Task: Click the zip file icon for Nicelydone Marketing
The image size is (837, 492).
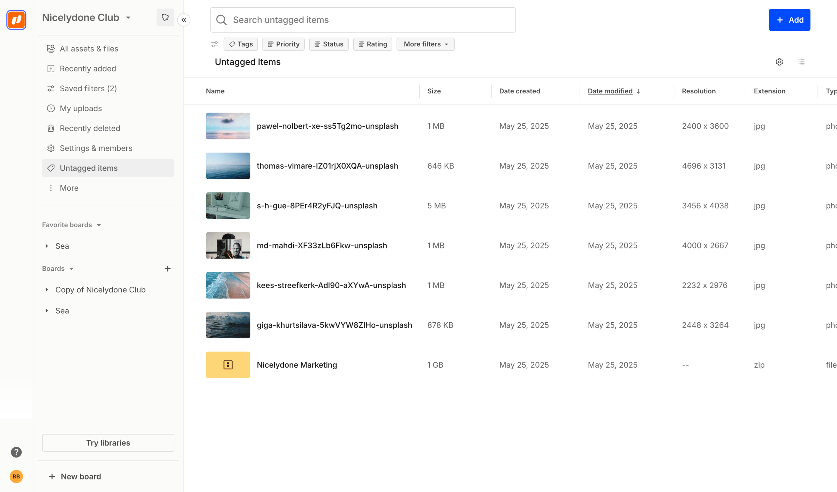Action: coord(228,365)
